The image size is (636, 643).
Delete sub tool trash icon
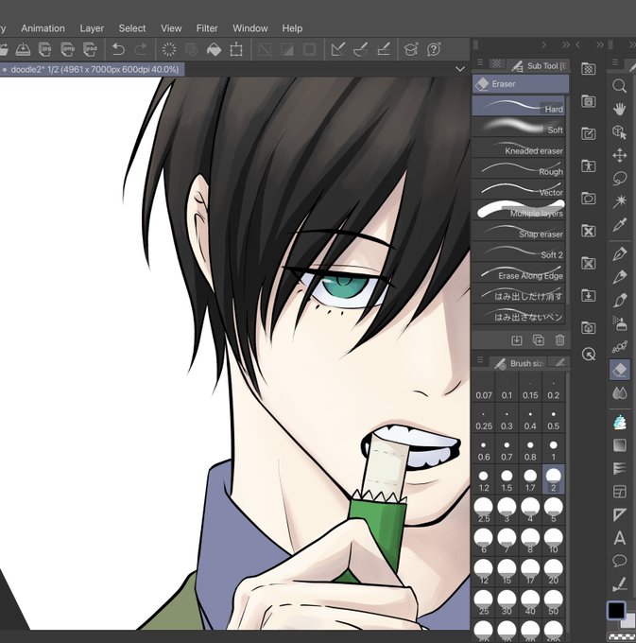(x=559, y=340)
